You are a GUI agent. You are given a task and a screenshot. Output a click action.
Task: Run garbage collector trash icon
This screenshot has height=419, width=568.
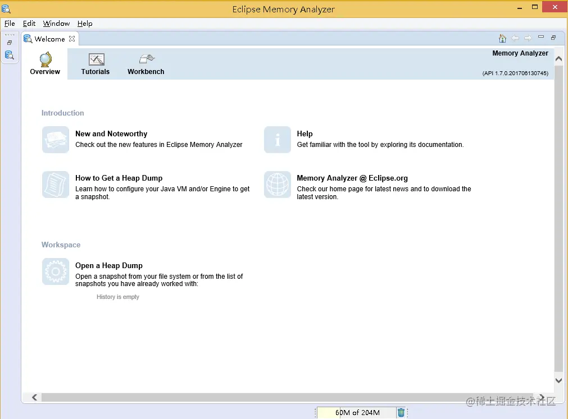click(401, 412)
